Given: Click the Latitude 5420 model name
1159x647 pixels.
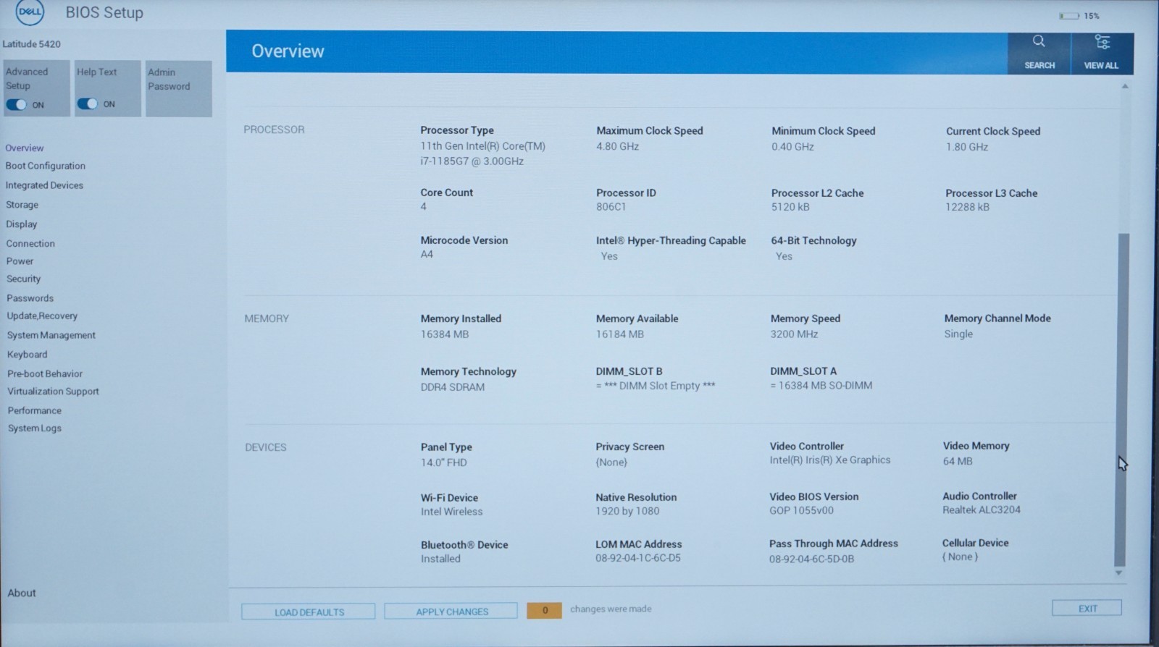Looking at the screenshot, I should (x=32, y=44).
